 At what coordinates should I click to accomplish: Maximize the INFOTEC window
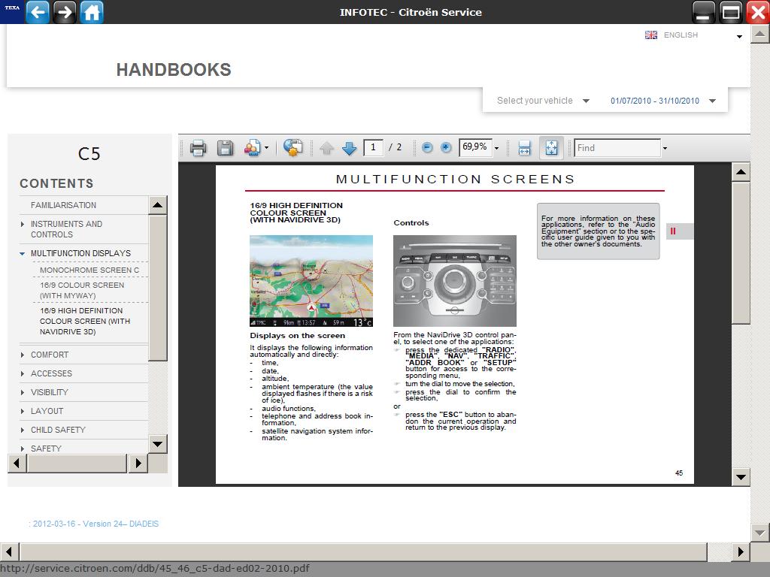731,12
